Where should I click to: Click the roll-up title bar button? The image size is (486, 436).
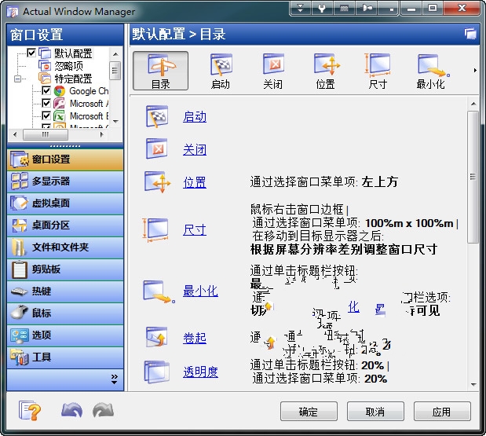(x=300, y=8)
